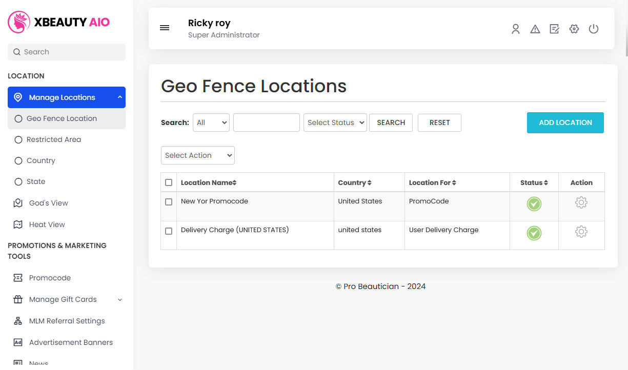Open the Select Status dropdown

click(335, 122)
